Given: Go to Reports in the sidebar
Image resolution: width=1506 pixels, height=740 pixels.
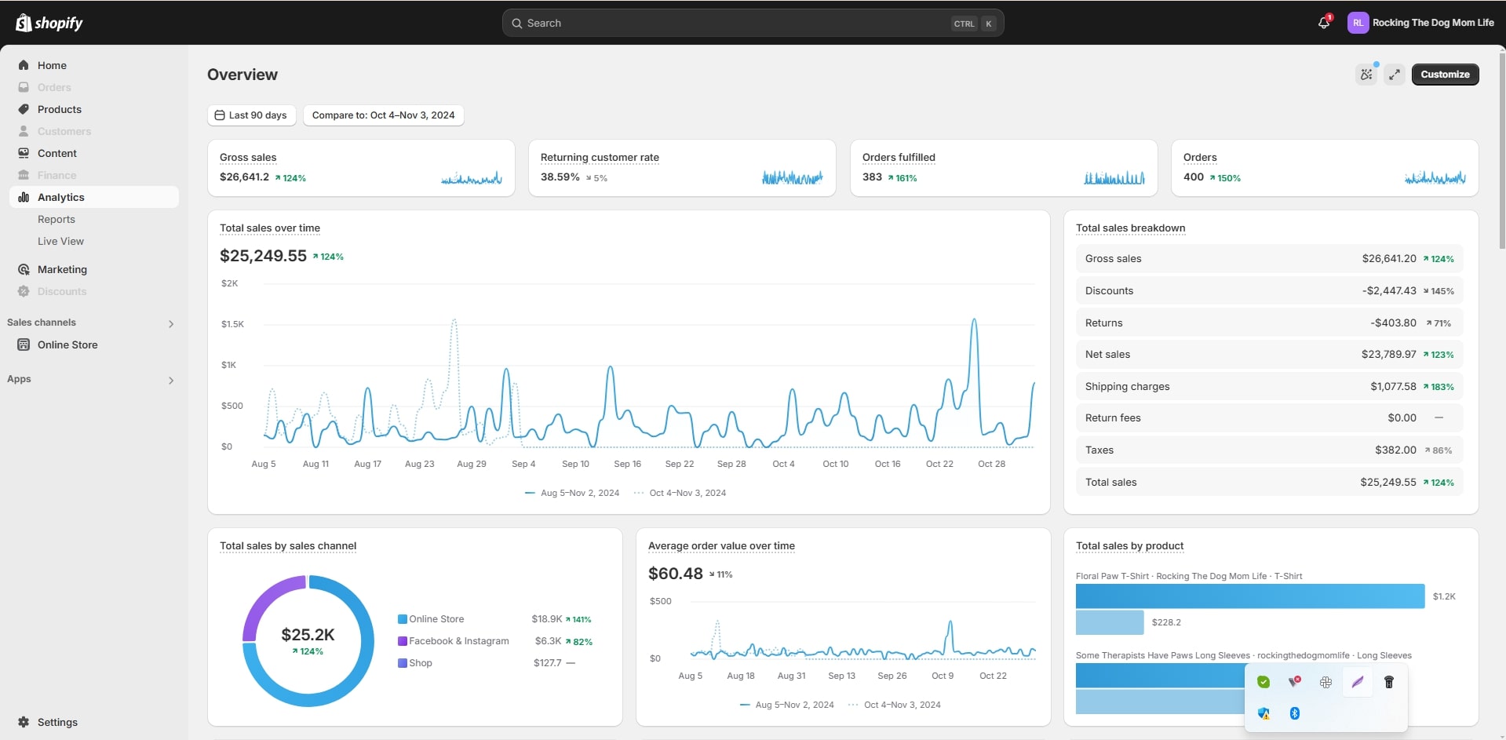Looking at the screenshot, I should click(57, 220).
